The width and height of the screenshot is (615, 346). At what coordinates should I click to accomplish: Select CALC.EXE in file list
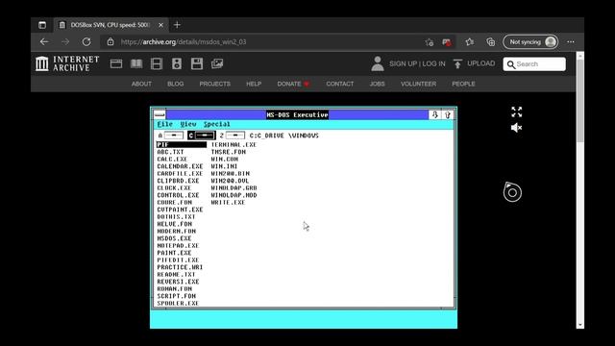[172, 160]
